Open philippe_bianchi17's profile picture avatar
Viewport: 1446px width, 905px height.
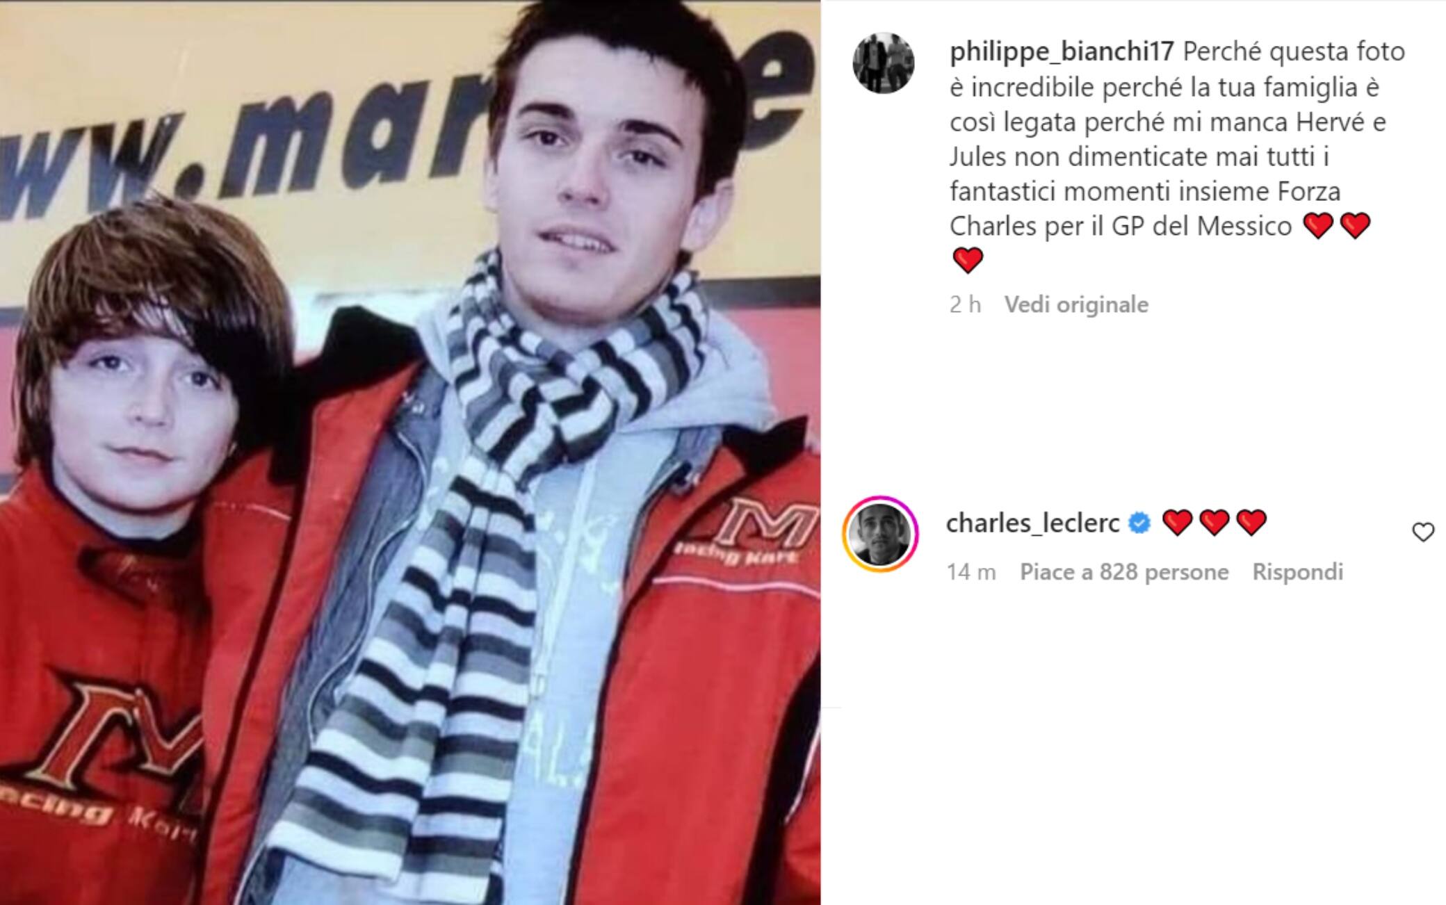883,63
